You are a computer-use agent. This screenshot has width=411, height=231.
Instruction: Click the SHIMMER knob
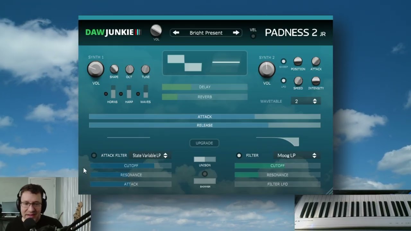pyautogui.click(x=205, y=174)
